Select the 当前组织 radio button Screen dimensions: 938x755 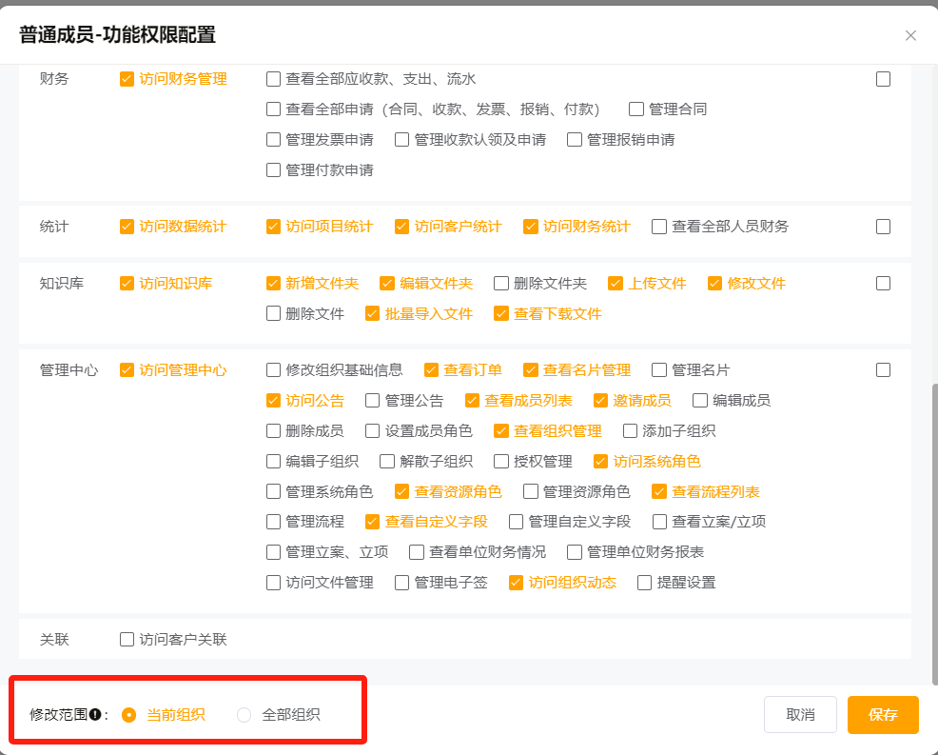[129, 715]
